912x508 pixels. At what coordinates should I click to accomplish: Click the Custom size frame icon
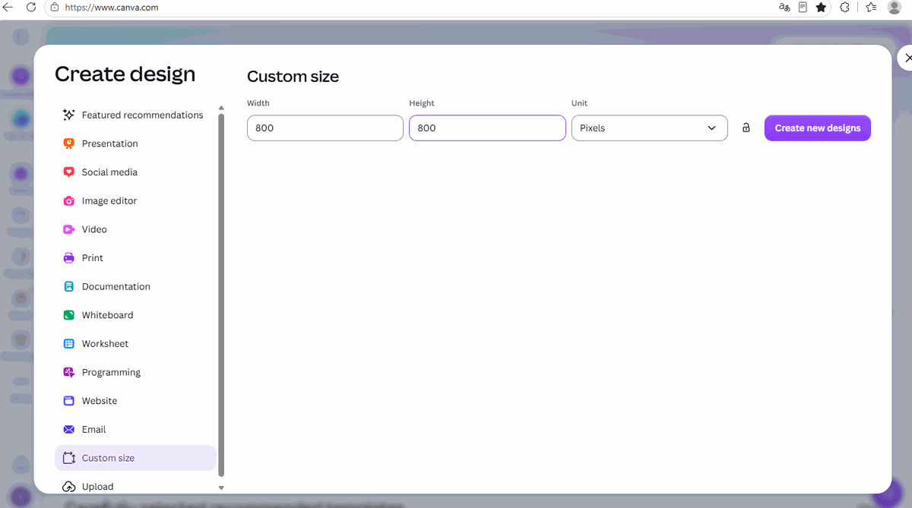69,459
